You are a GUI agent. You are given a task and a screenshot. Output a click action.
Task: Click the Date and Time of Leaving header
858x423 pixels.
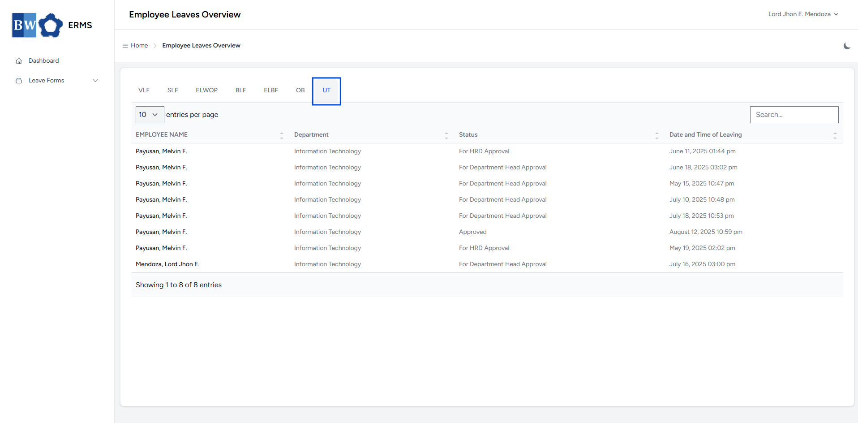[706, 135]
